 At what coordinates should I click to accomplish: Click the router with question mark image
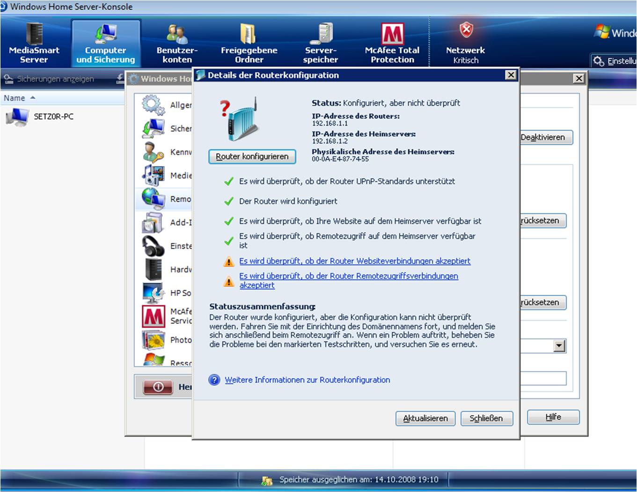[x=239, y=119]
